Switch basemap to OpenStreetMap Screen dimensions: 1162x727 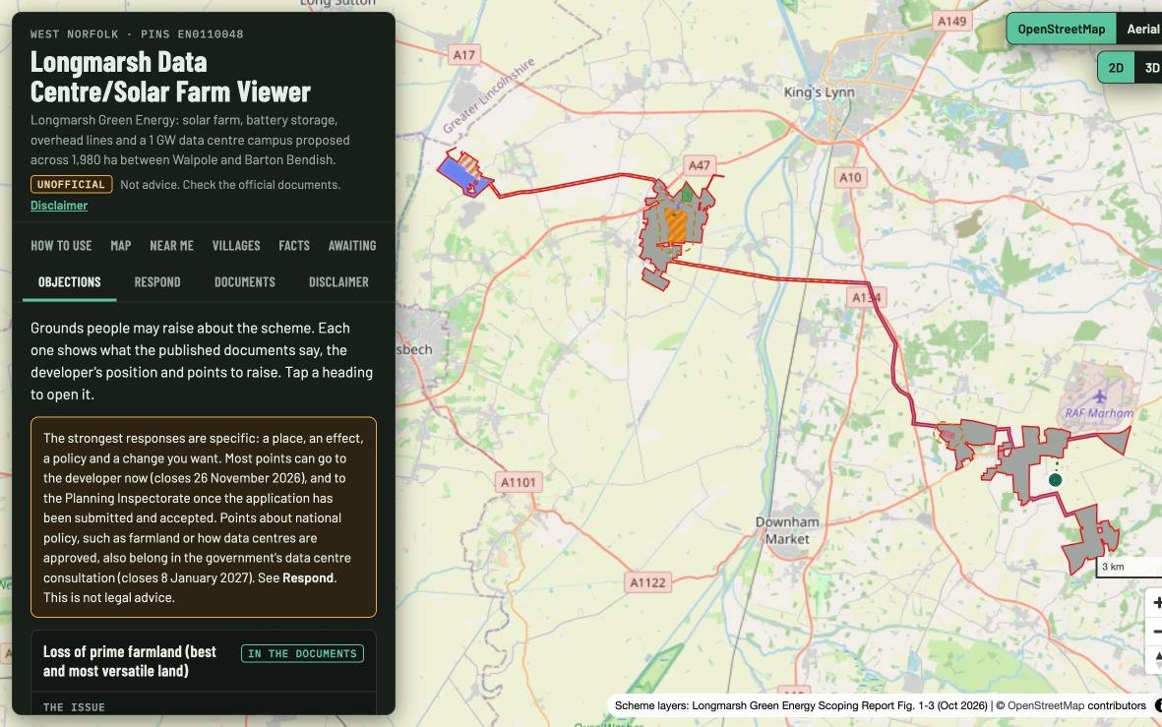point(1062,29)
